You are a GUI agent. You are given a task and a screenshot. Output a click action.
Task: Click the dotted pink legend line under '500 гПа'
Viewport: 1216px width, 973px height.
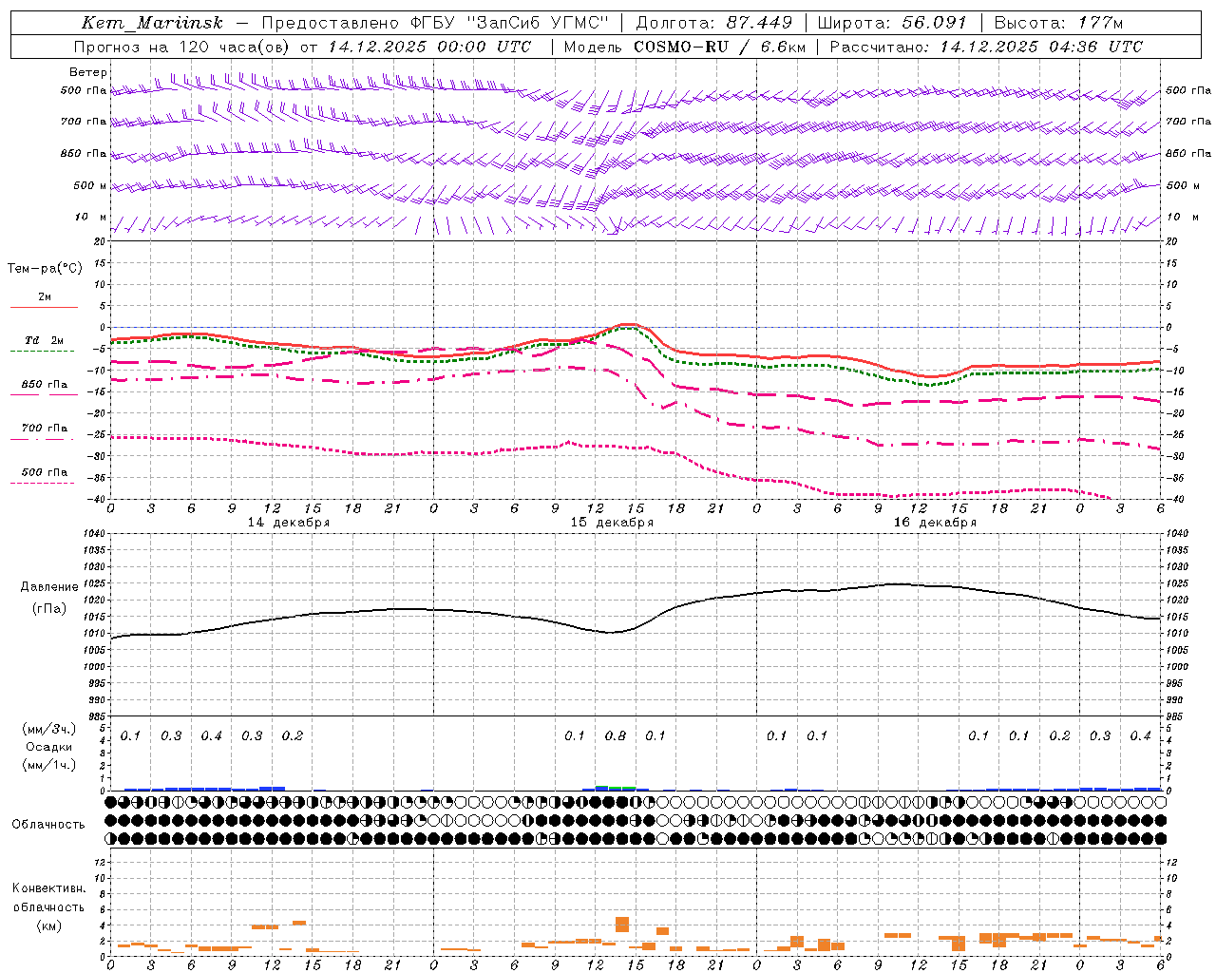pyautogui.click(x=43, y=483)
